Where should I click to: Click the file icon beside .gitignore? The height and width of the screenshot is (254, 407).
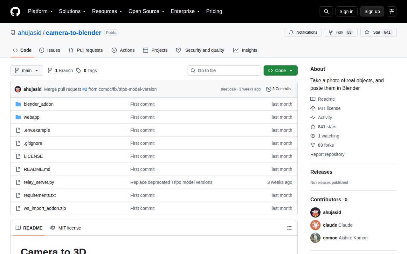[x=18, y=143]
